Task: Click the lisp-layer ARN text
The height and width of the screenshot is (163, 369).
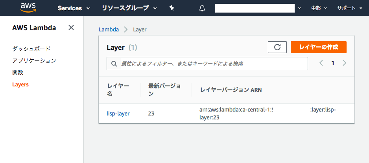Action: click(x=268, y=114)
